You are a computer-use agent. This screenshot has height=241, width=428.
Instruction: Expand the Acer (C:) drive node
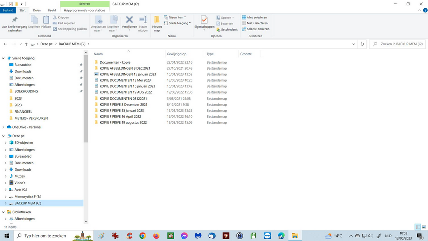(x=6, y=189)
